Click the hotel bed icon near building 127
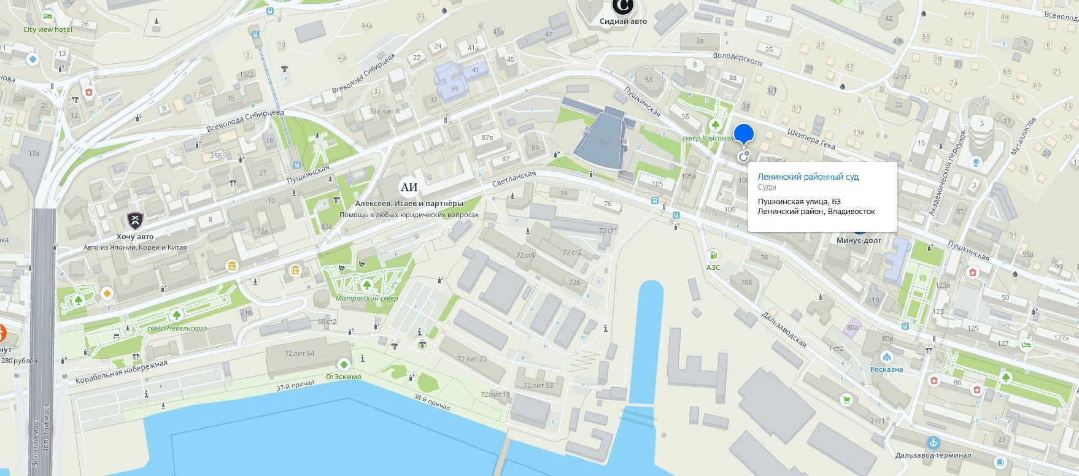Viewport: 1079px width, 476px height. (1026, 345)
